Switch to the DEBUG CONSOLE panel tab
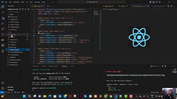Viewport: 177px width, 99px height. point(54,66)
